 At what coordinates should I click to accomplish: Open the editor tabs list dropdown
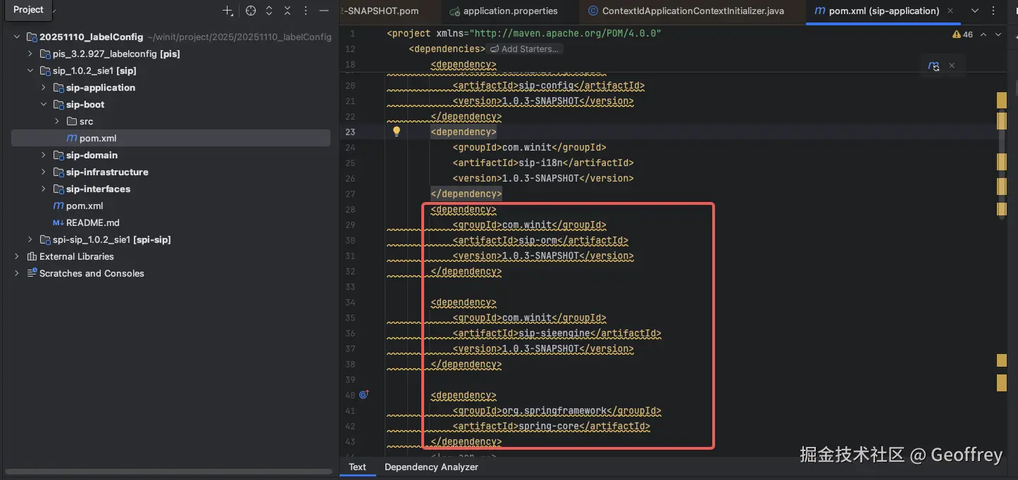click(x=975, y=11)
